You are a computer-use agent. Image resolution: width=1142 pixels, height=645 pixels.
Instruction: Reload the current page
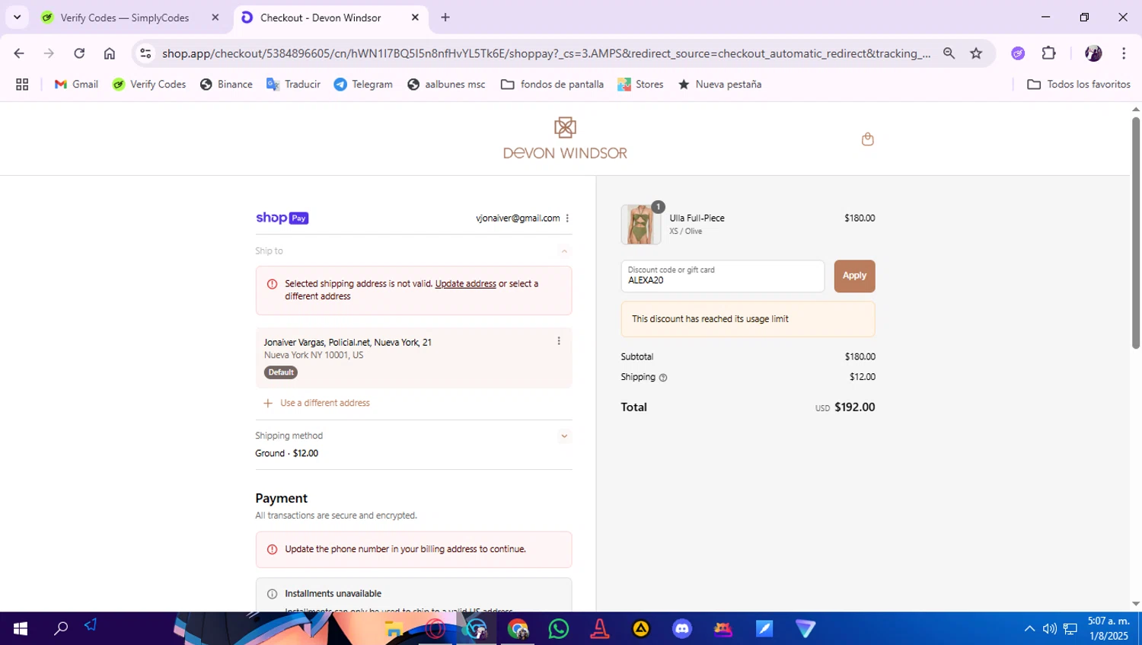tap(79, 53)
